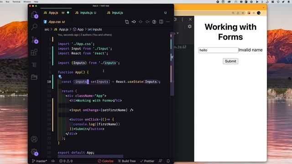Click the Submit button in the web page
292x164 pixels.
point(230,61)
